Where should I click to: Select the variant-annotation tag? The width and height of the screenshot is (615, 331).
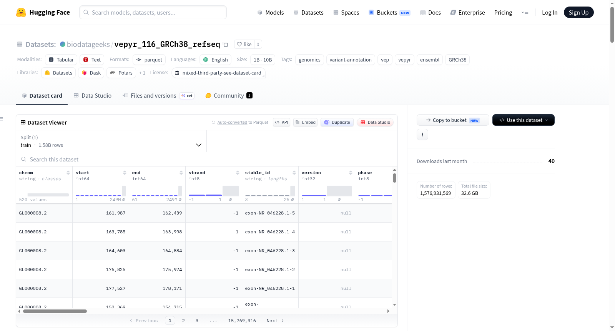coord(351,60)
